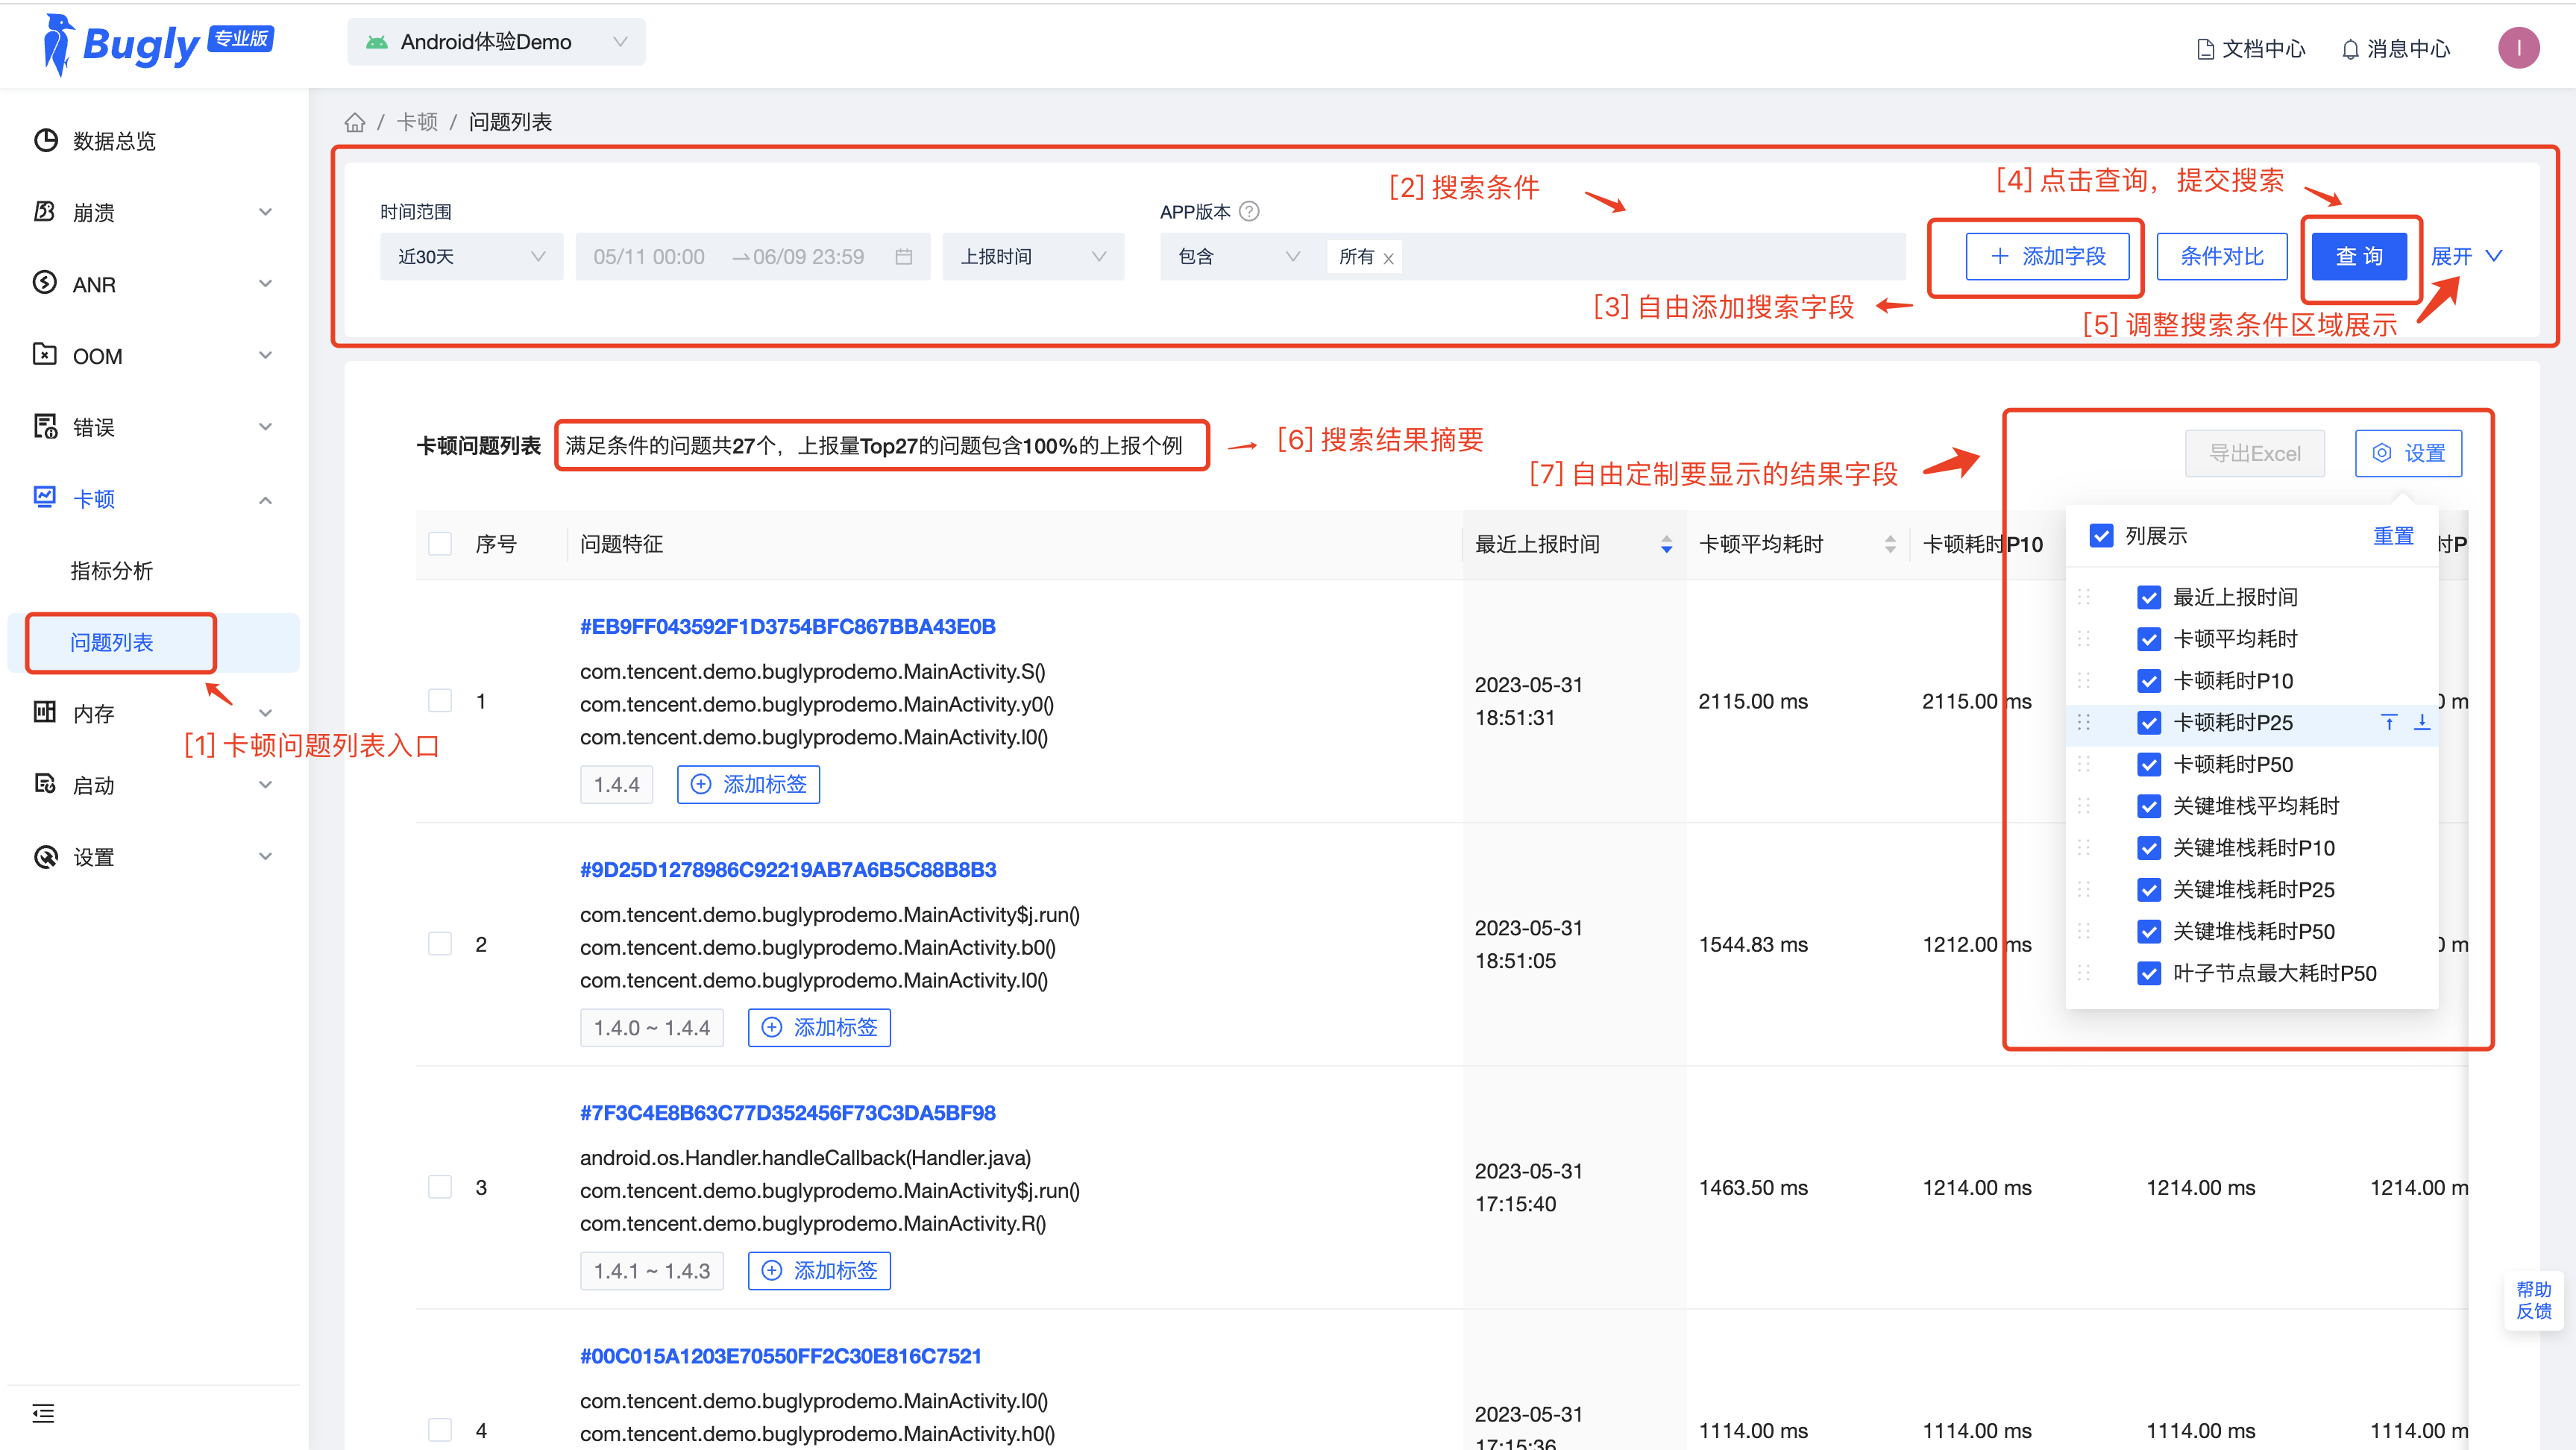Click the 帮助反馈 floating button
Screen dimensions: 2576x1450
click(2533, 1300)
